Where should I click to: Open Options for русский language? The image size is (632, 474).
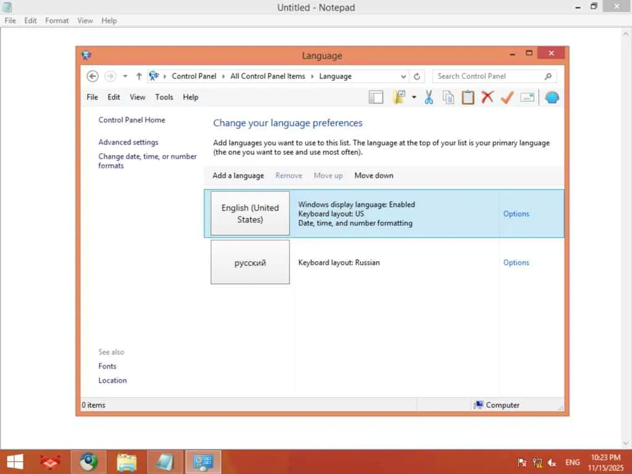[516, 262]
